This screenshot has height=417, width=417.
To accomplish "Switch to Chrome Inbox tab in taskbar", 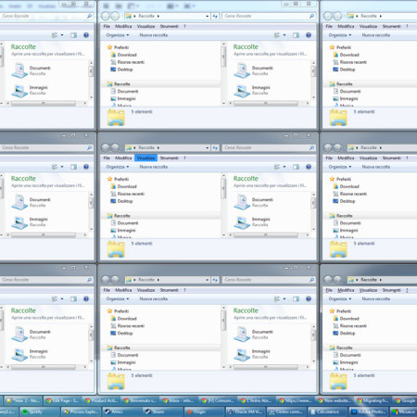I will (x=180, y=400).
